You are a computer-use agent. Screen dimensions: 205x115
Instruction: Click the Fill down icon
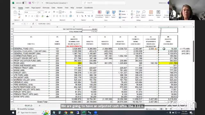click(x=132, y=14)
